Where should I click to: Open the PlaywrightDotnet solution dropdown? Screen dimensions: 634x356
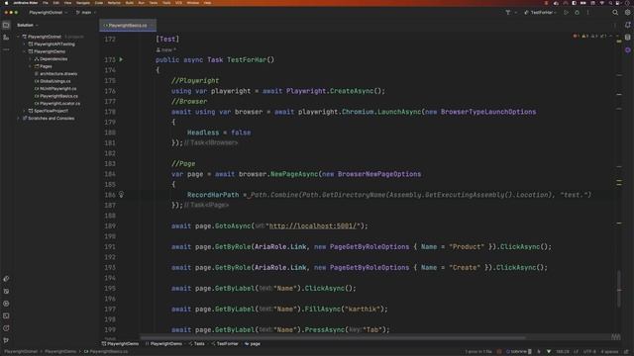click(x=49, y=13)
